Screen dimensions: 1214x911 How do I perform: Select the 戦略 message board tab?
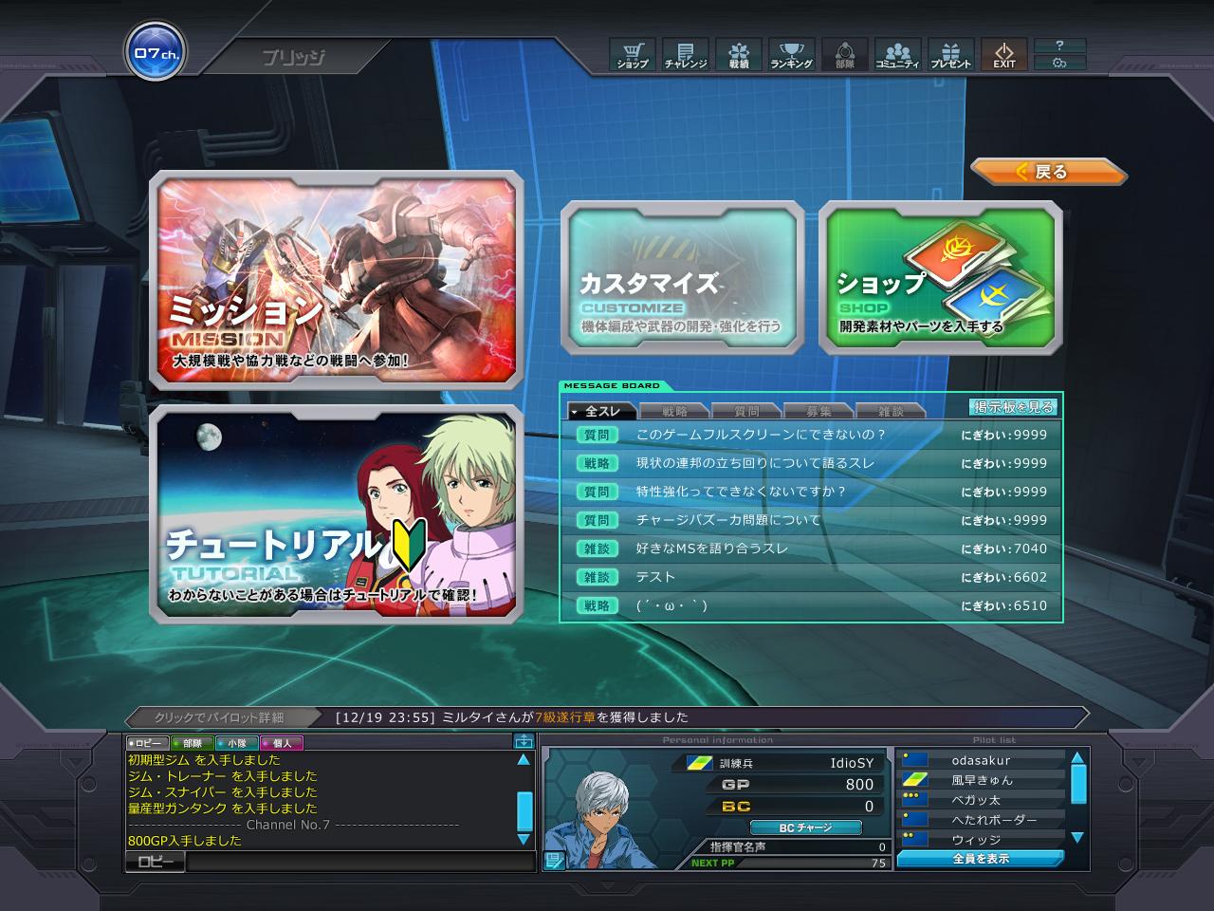point(673,411)
